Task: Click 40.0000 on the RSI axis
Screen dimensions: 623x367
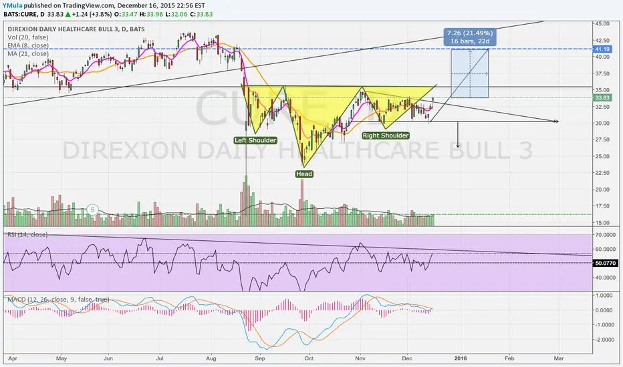Action: point(605,278)
